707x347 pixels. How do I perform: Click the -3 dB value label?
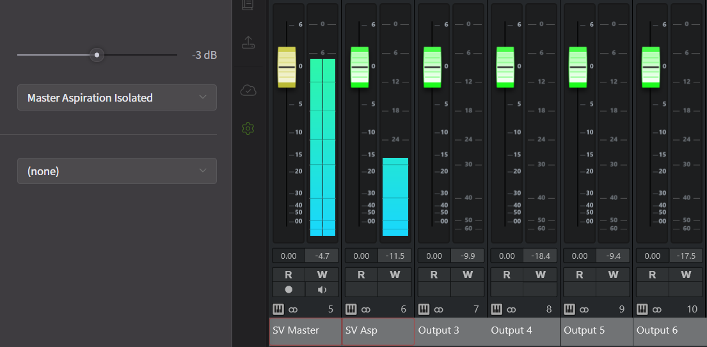[204, 55]
